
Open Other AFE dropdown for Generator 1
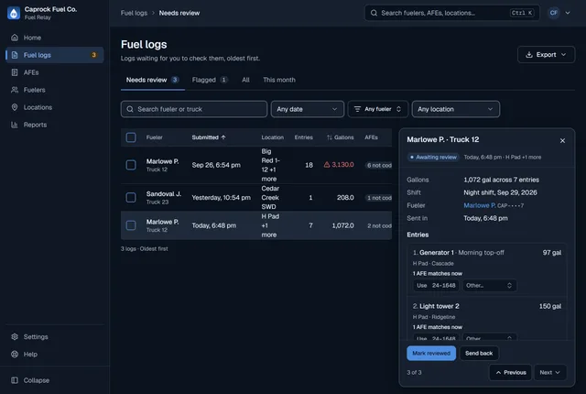click(x=489, y=285)
